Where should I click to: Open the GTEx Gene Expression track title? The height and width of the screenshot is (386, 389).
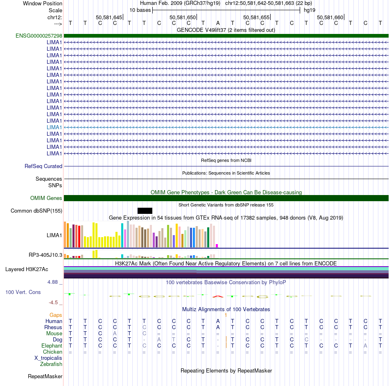pyautogui.click(x=226, y=218)
